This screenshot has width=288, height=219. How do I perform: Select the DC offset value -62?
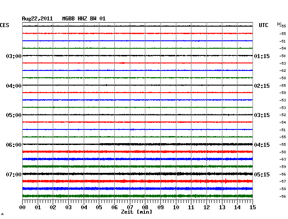[283, 70]
